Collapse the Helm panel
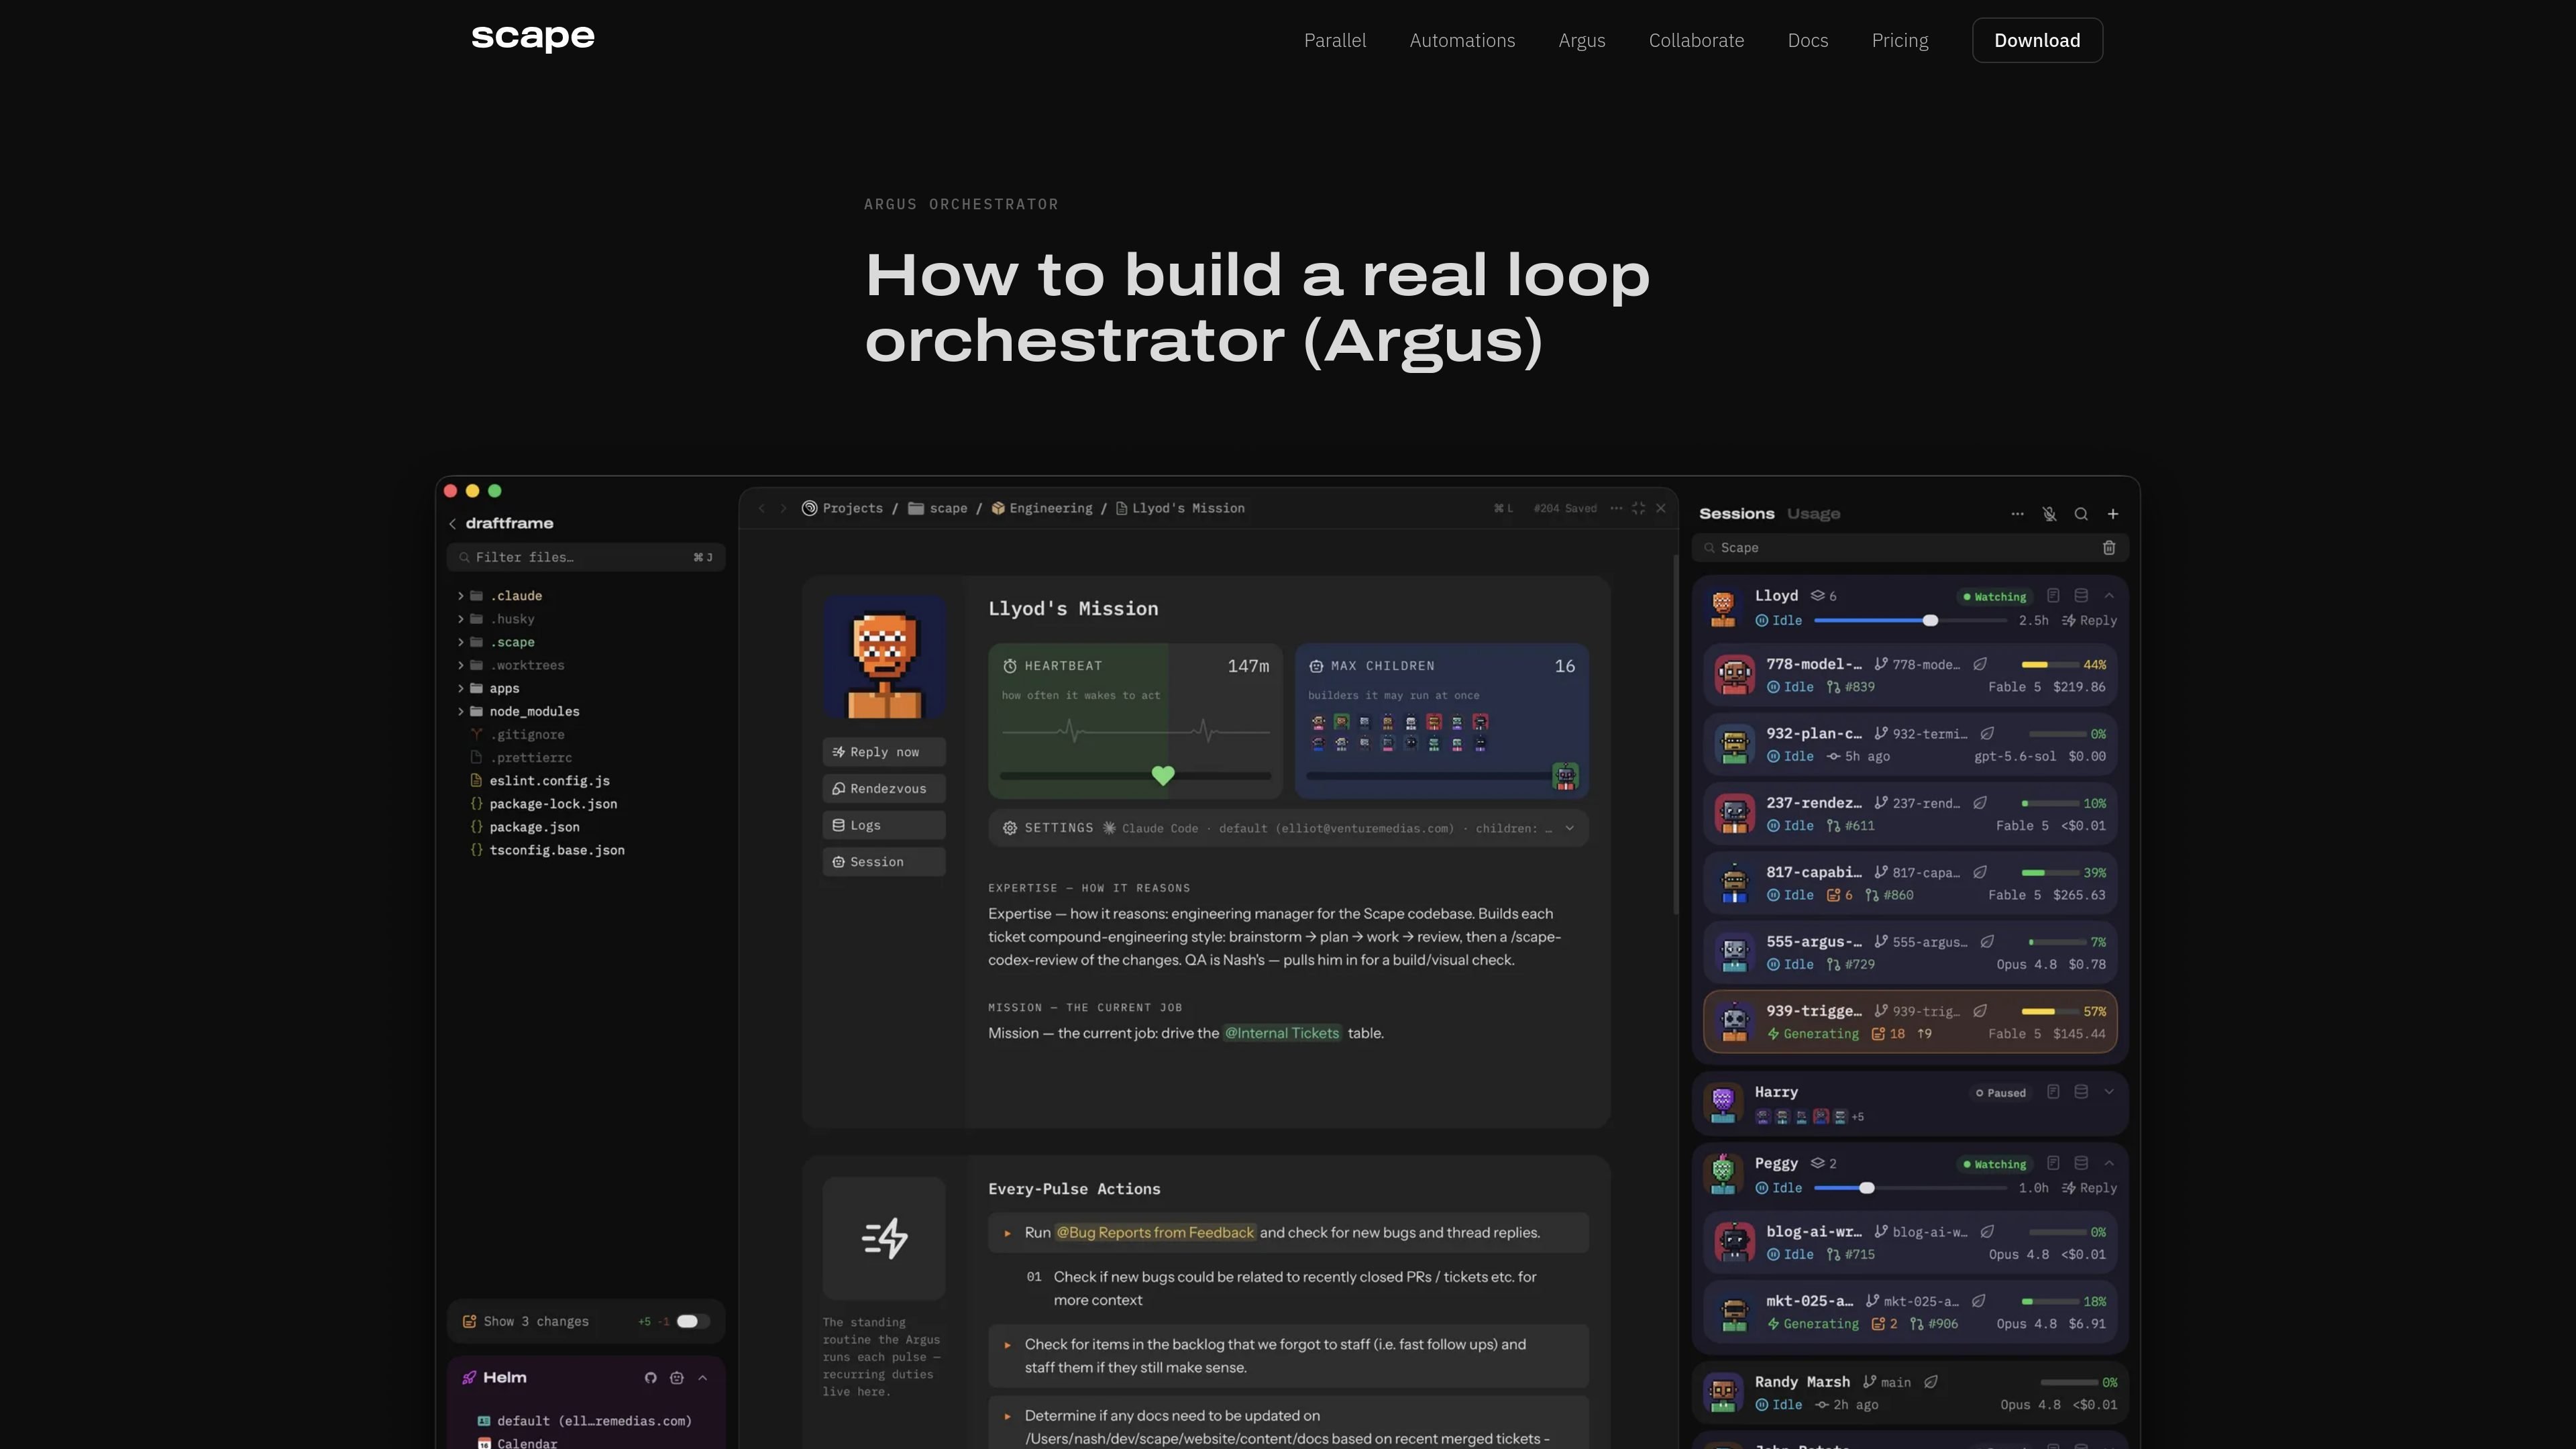2576x1449 pixels. click(703, 1378)
